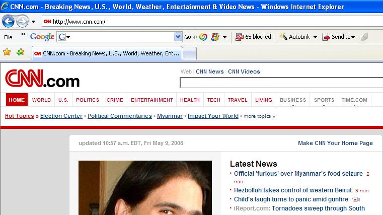Click the Go button in Google toolbar

tap(188, 37)
